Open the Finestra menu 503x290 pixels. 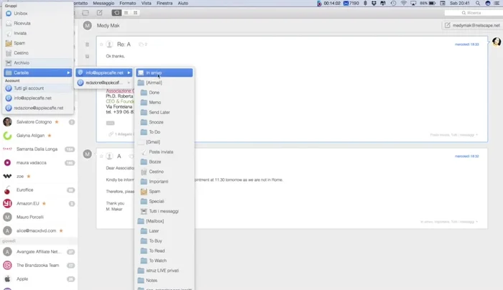[x=165, y=3]
